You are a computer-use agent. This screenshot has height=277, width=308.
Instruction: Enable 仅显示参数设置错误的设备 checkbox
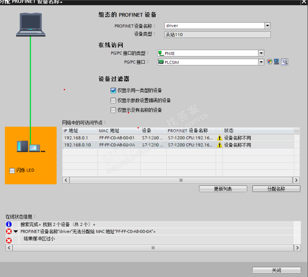pos(113,100)
